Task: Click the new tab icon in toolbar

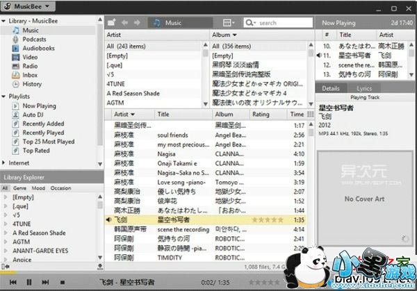Action: 112,23
